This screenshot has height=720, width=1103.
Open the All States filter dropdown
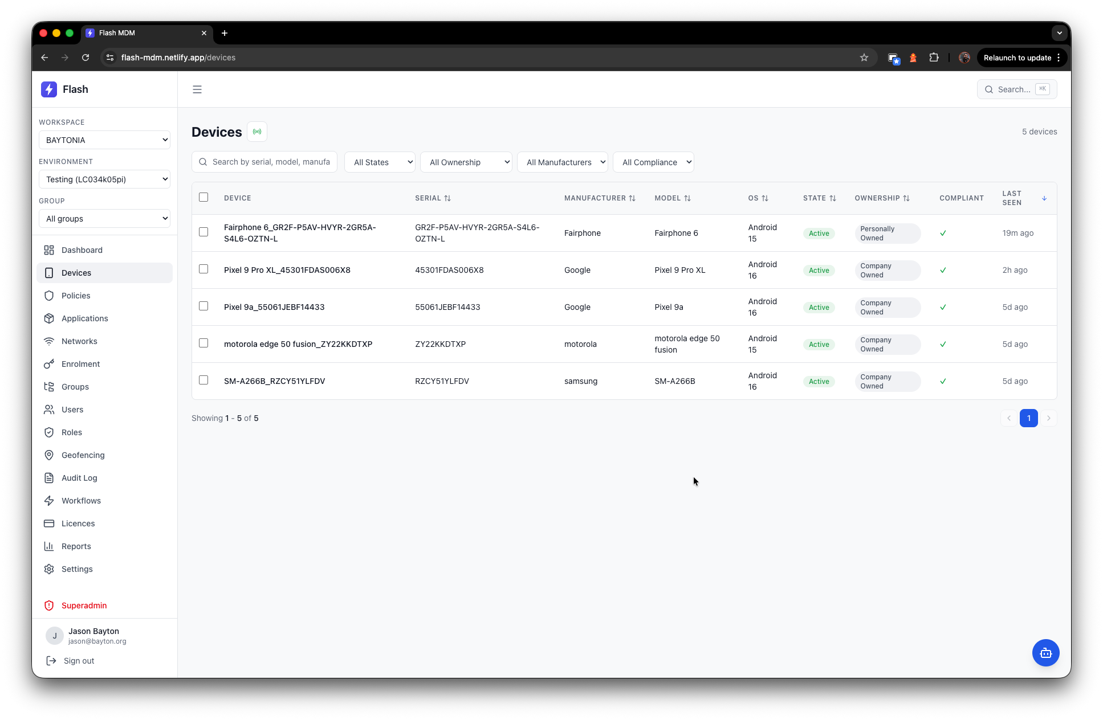380,162
